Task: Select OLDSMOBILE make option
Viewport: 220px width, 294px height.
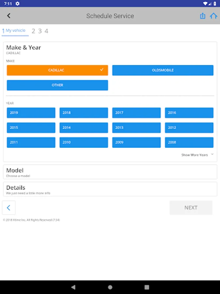Action: [163, 70]
